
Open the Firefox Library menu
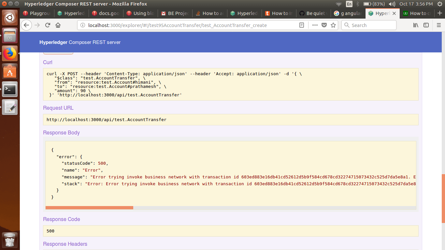point(416,25)
